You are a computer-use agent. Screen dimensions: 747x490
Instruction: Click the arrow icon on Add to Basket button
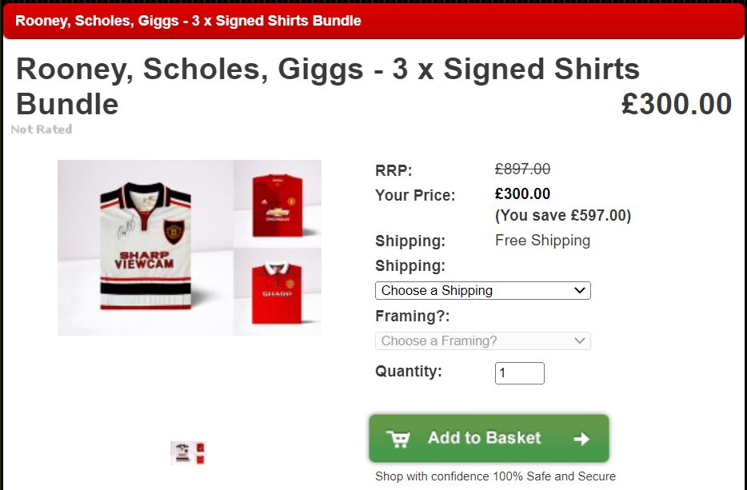coord(581,439)
